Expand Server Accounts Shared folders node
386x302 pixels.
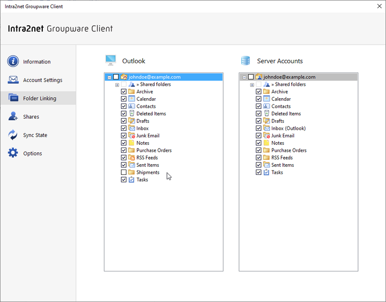coord(252,85)
